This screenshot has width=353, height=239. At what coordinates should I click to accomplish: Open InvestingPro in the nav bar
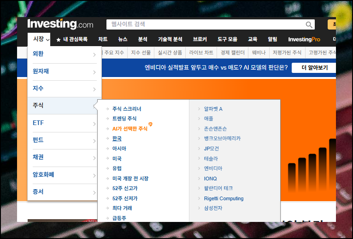point(304,40)
